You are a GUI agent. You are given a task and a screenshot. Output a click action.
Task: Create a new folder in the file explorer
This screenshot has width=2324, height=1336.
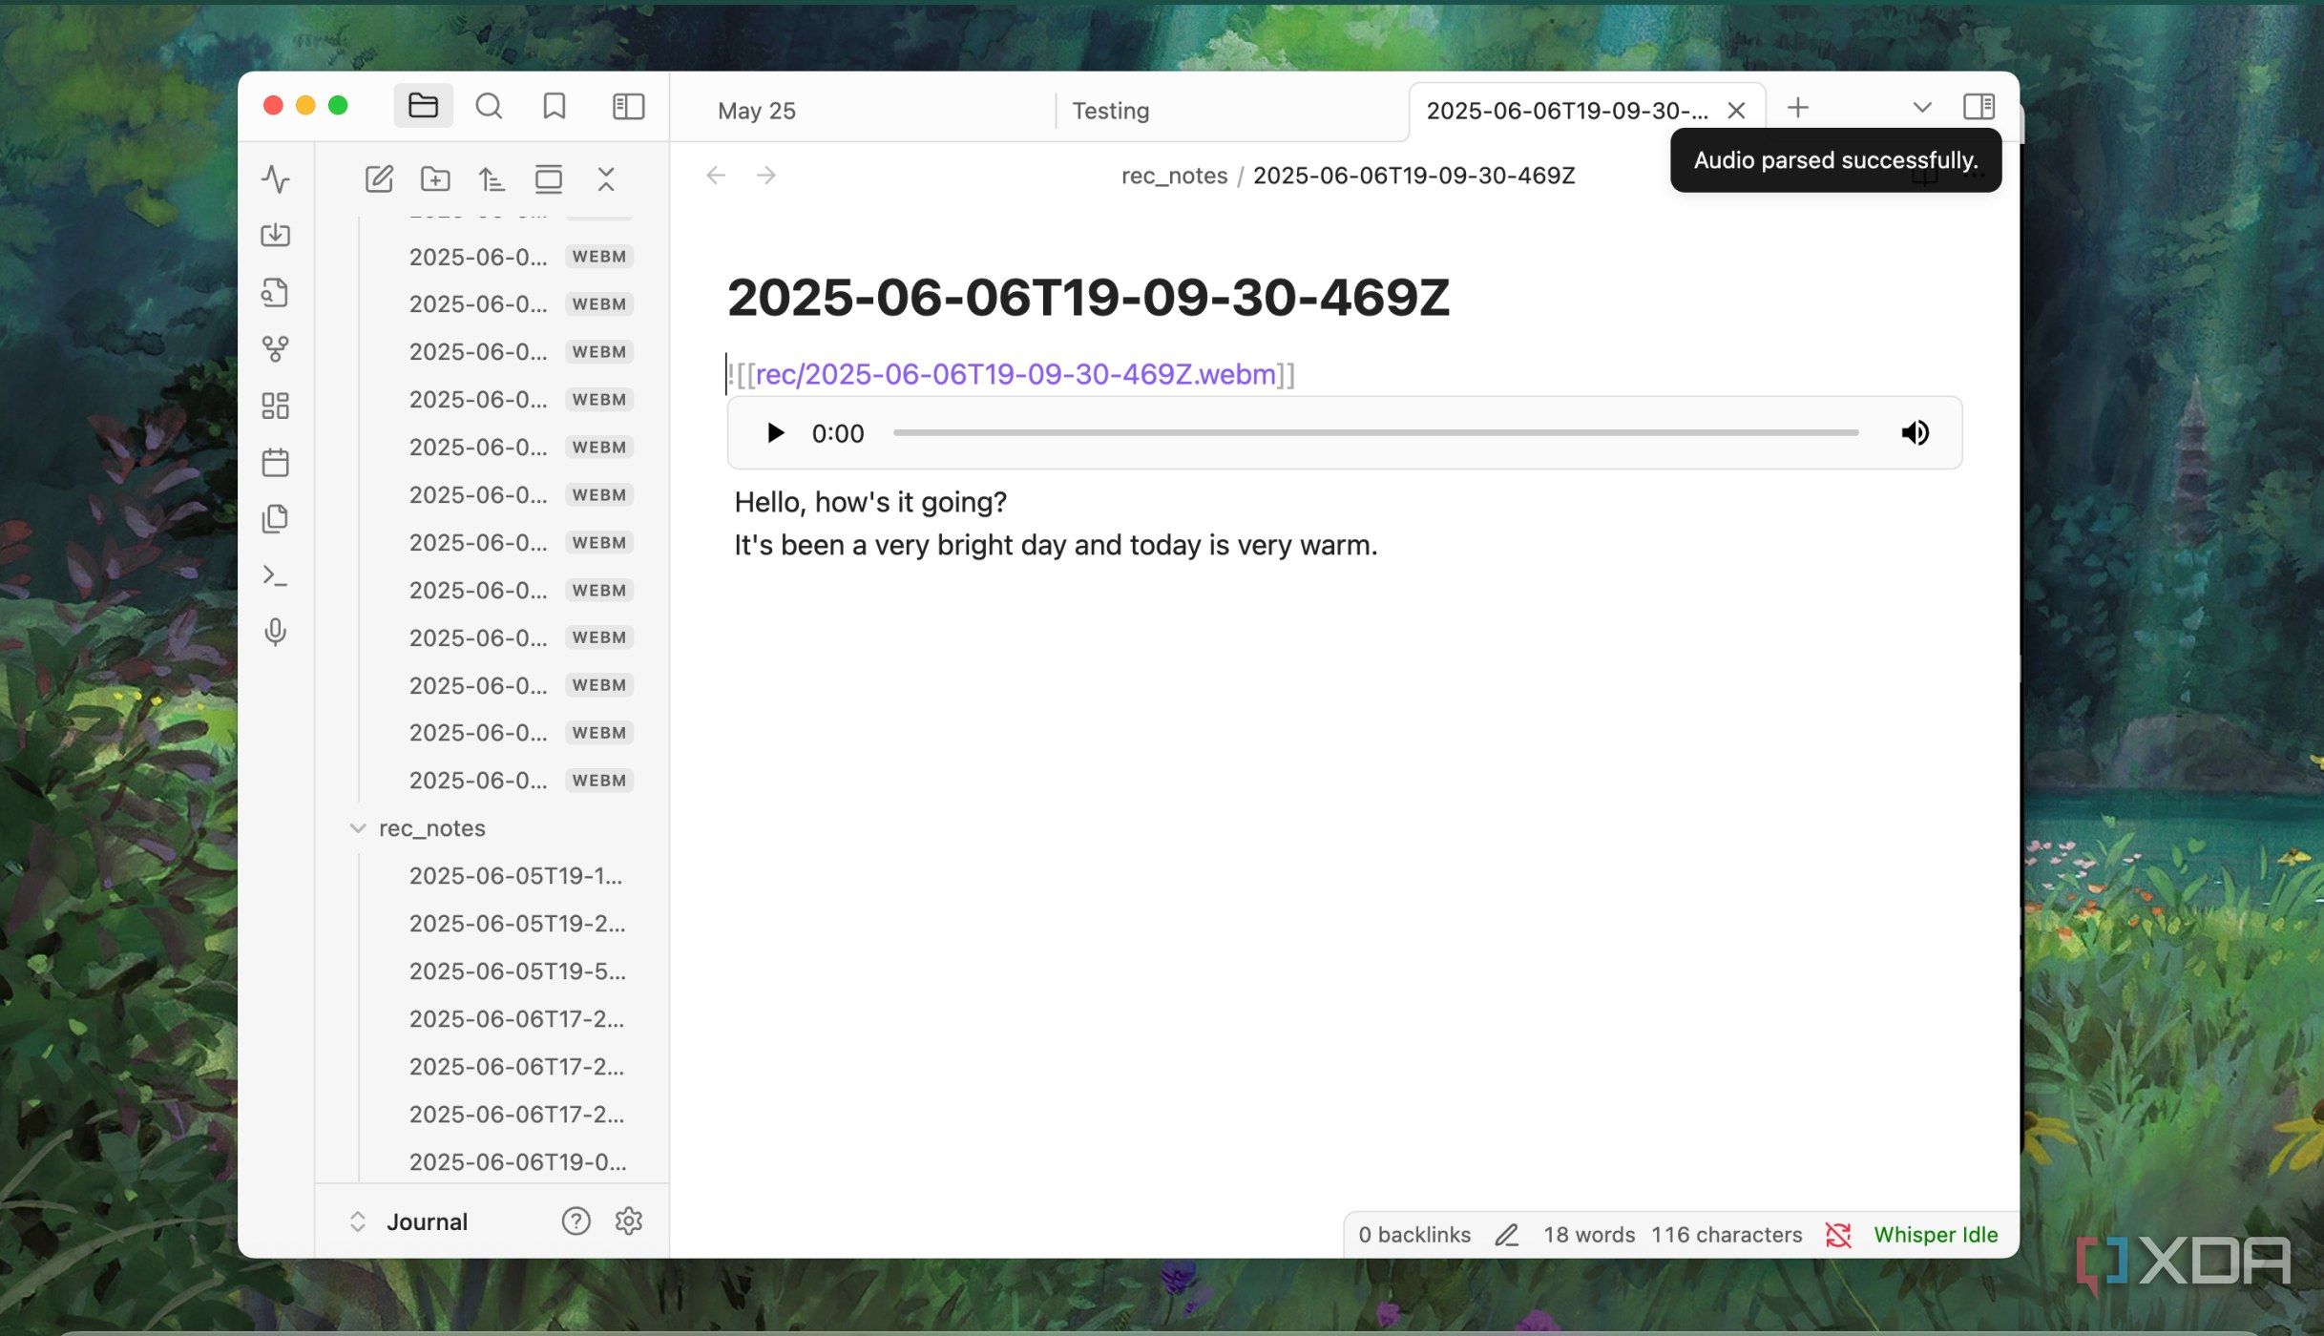pos(435,178)
